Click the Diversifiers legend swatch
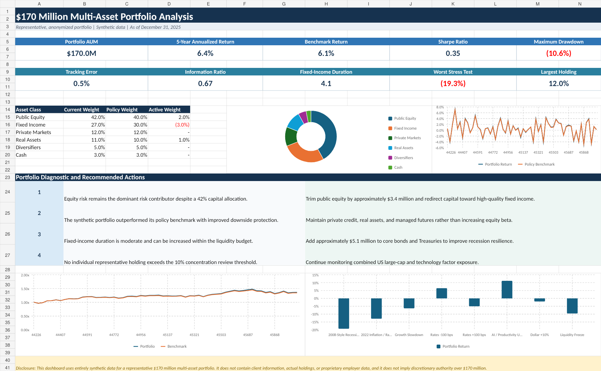The image size is (601, 371). point(390,158)
